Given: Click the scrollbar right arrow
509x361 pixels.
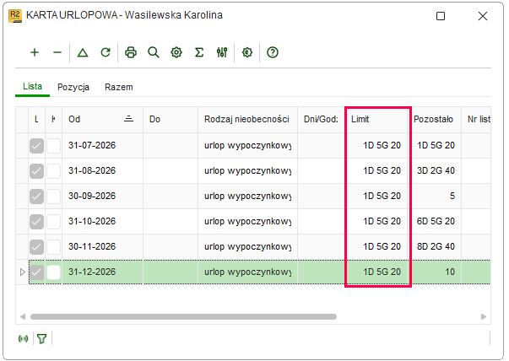Looking at the screenshot, I should pos(484,316).
